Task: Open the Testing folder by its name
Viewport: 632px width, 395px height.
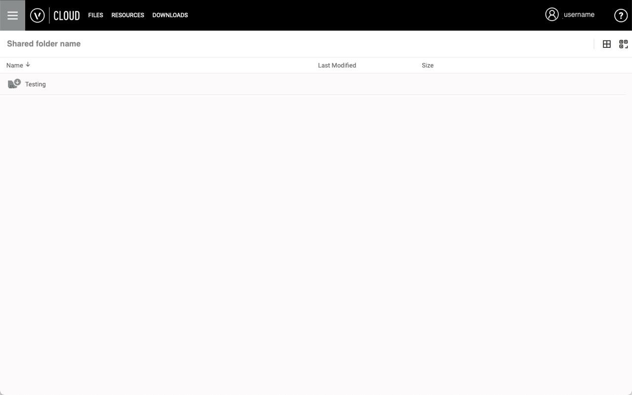Action: (x=35, y=84)
